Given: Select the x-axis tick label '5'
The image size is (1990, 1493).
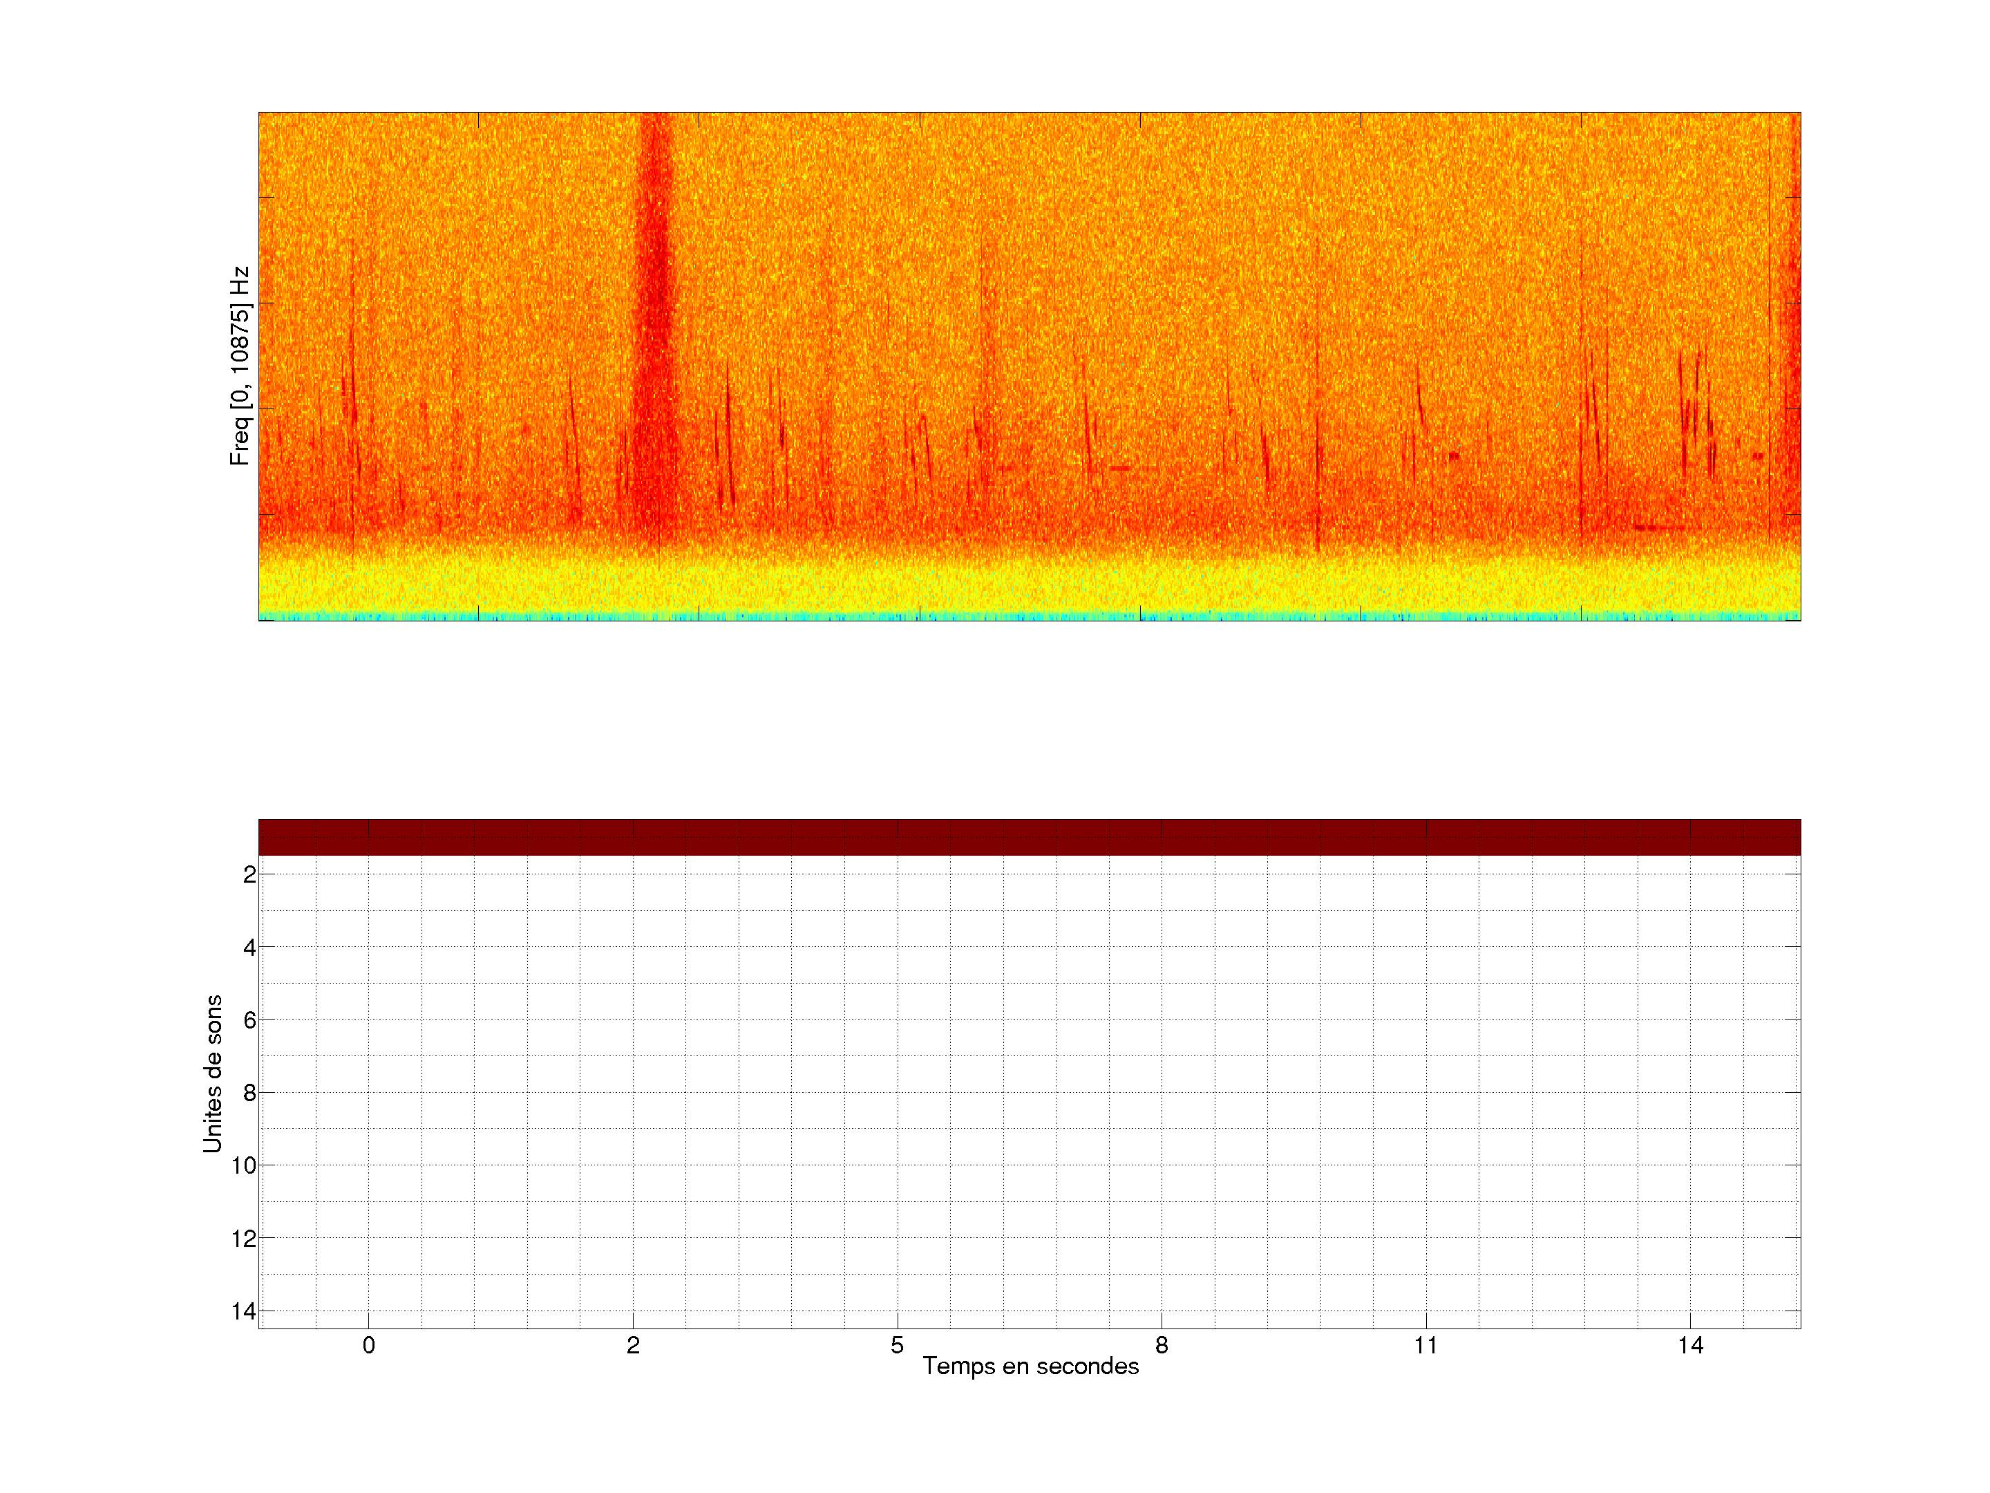Looking at the screenshot, I should click(897, 1345).
